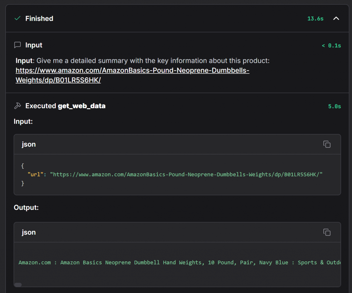Click the 13.6s total run duration
The width and height of the screenshot is (352, 293).
tap(315, 19)
